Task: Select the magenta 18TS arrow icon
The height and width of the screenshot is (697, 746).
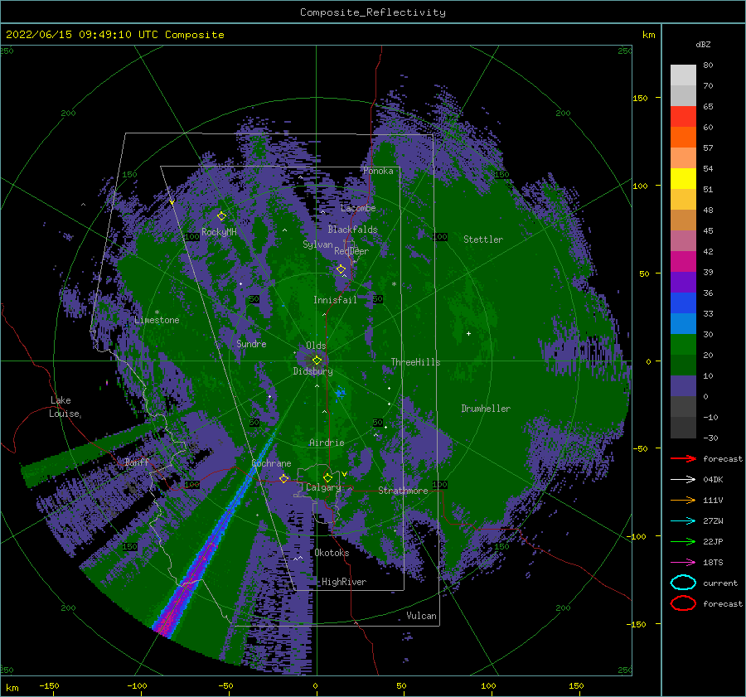Action: [x=683, y=563]
